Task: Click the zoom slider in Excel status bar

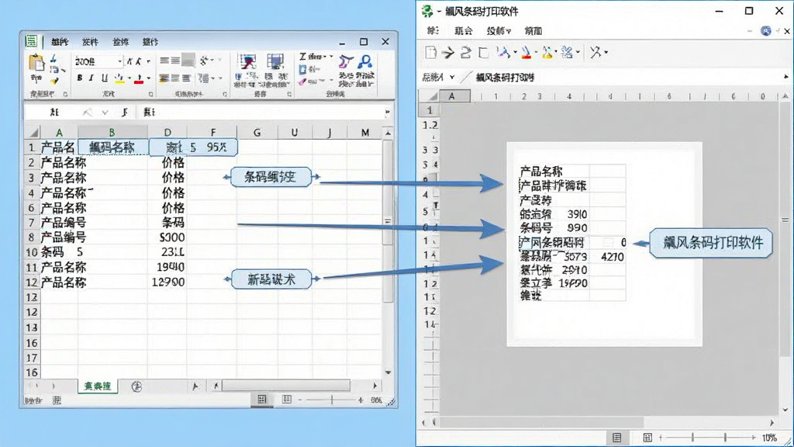Action: coord(332,400)
